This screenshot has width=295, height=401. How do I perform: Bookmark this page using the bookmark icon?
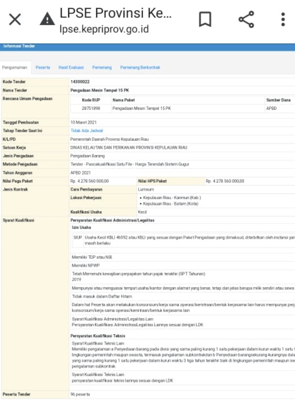[205, 19]
